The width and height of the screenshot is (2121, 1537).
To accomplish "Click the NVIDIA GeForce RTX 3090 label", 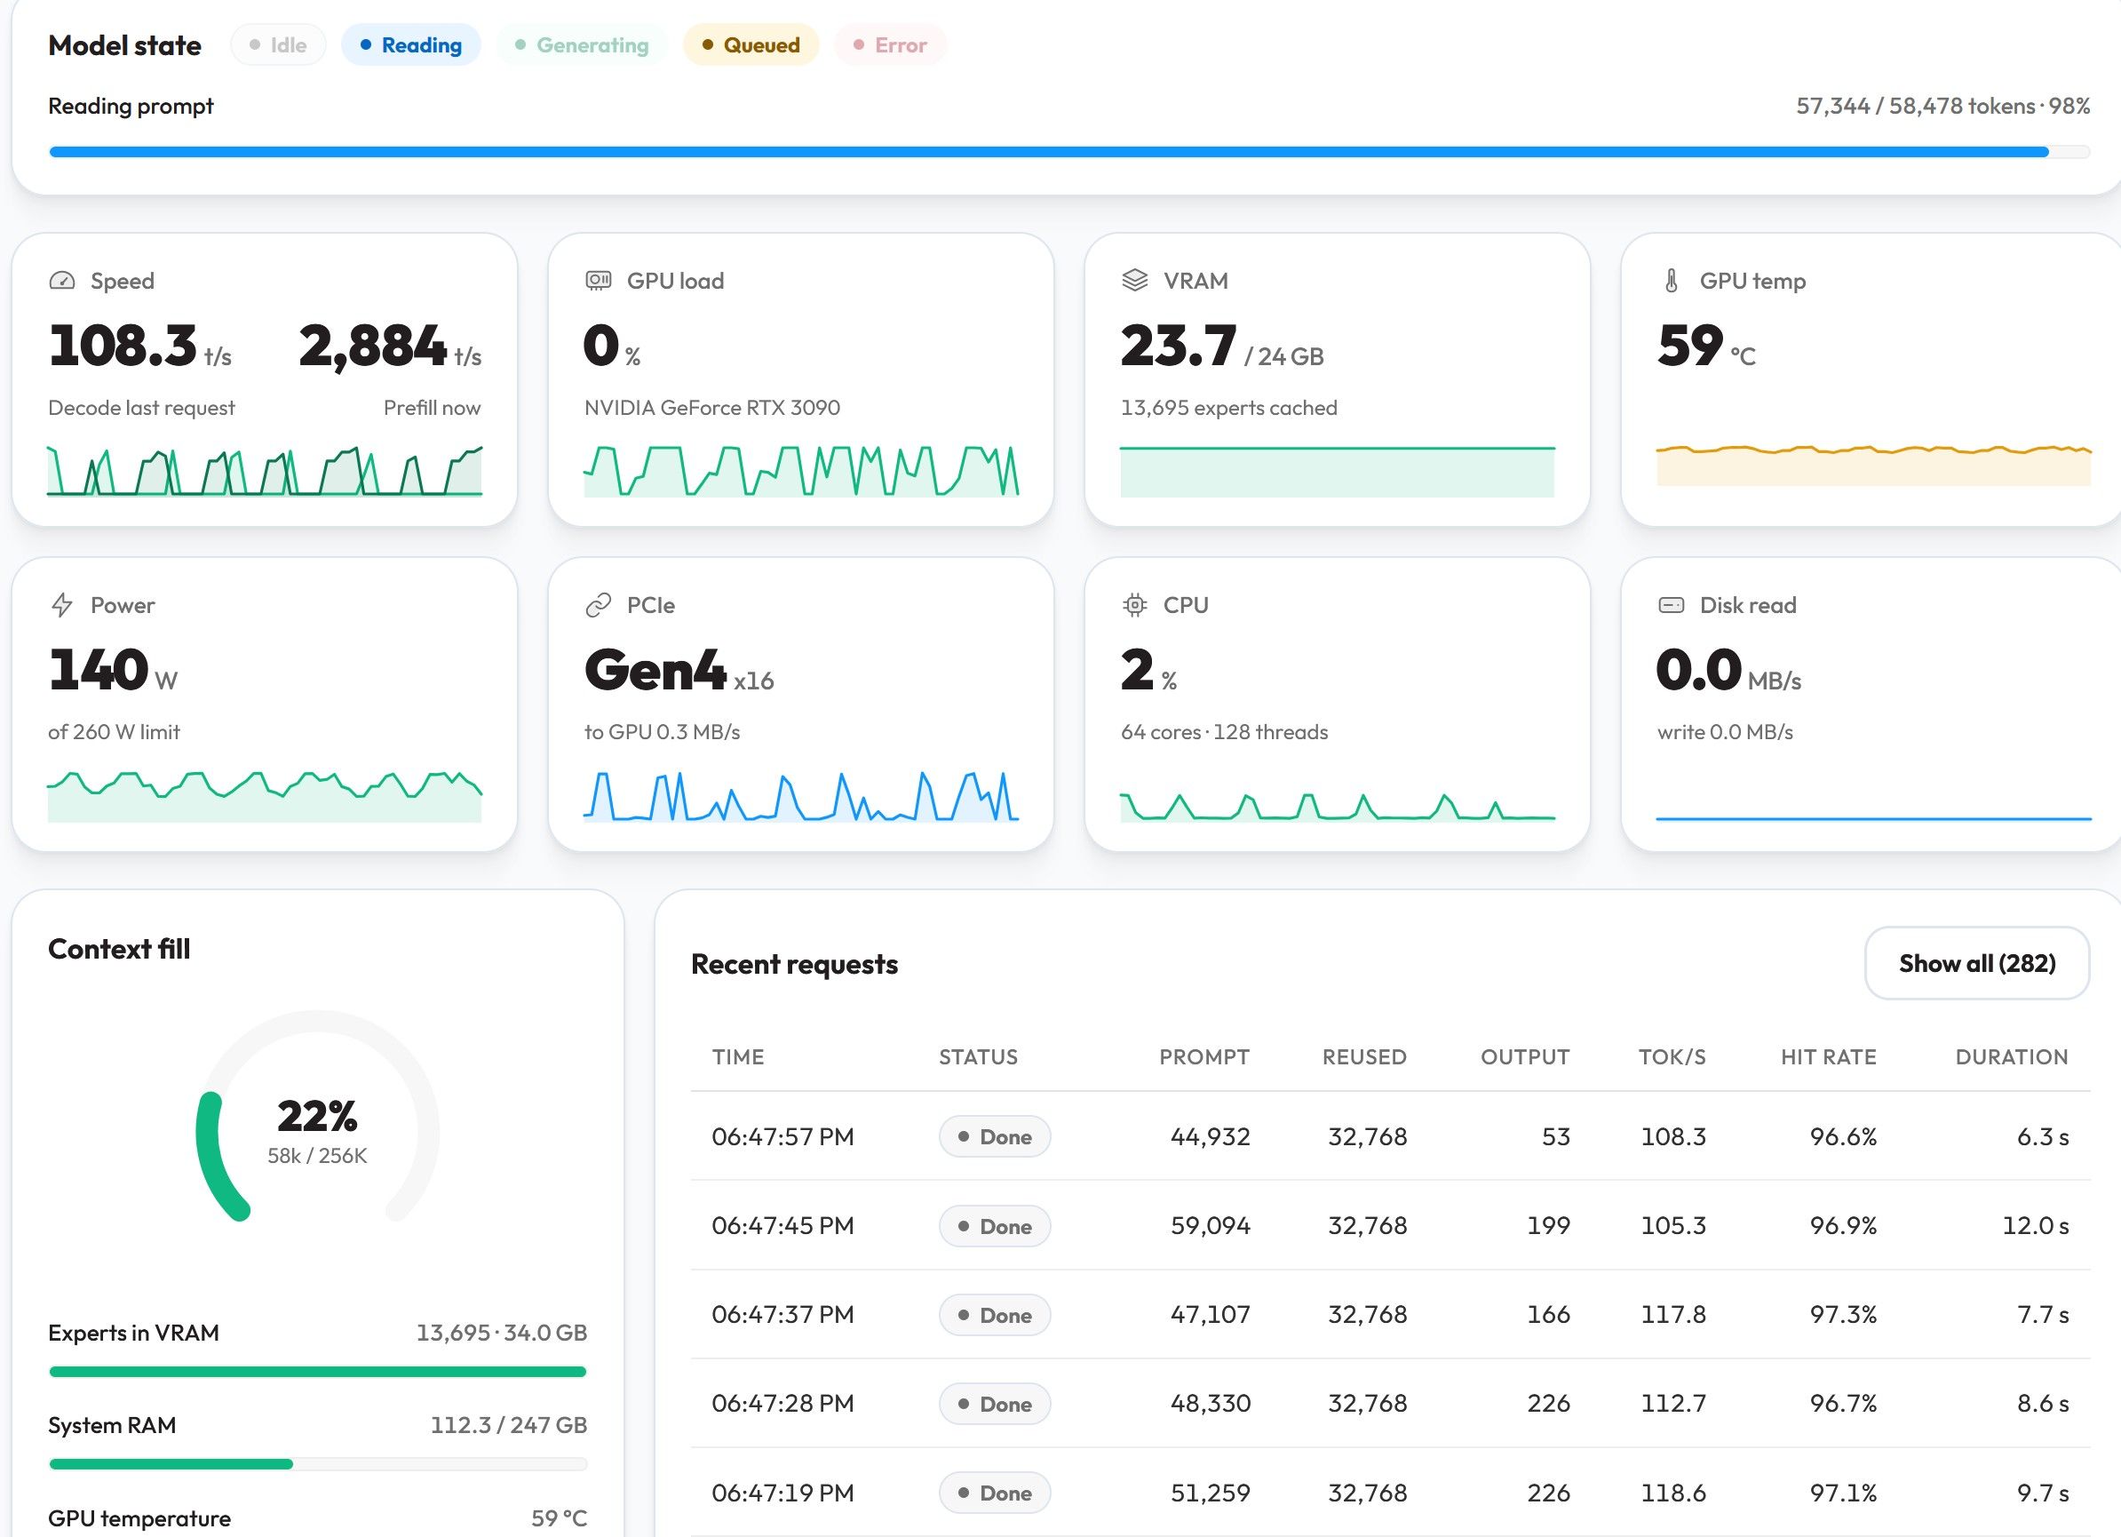I will 711,408.
